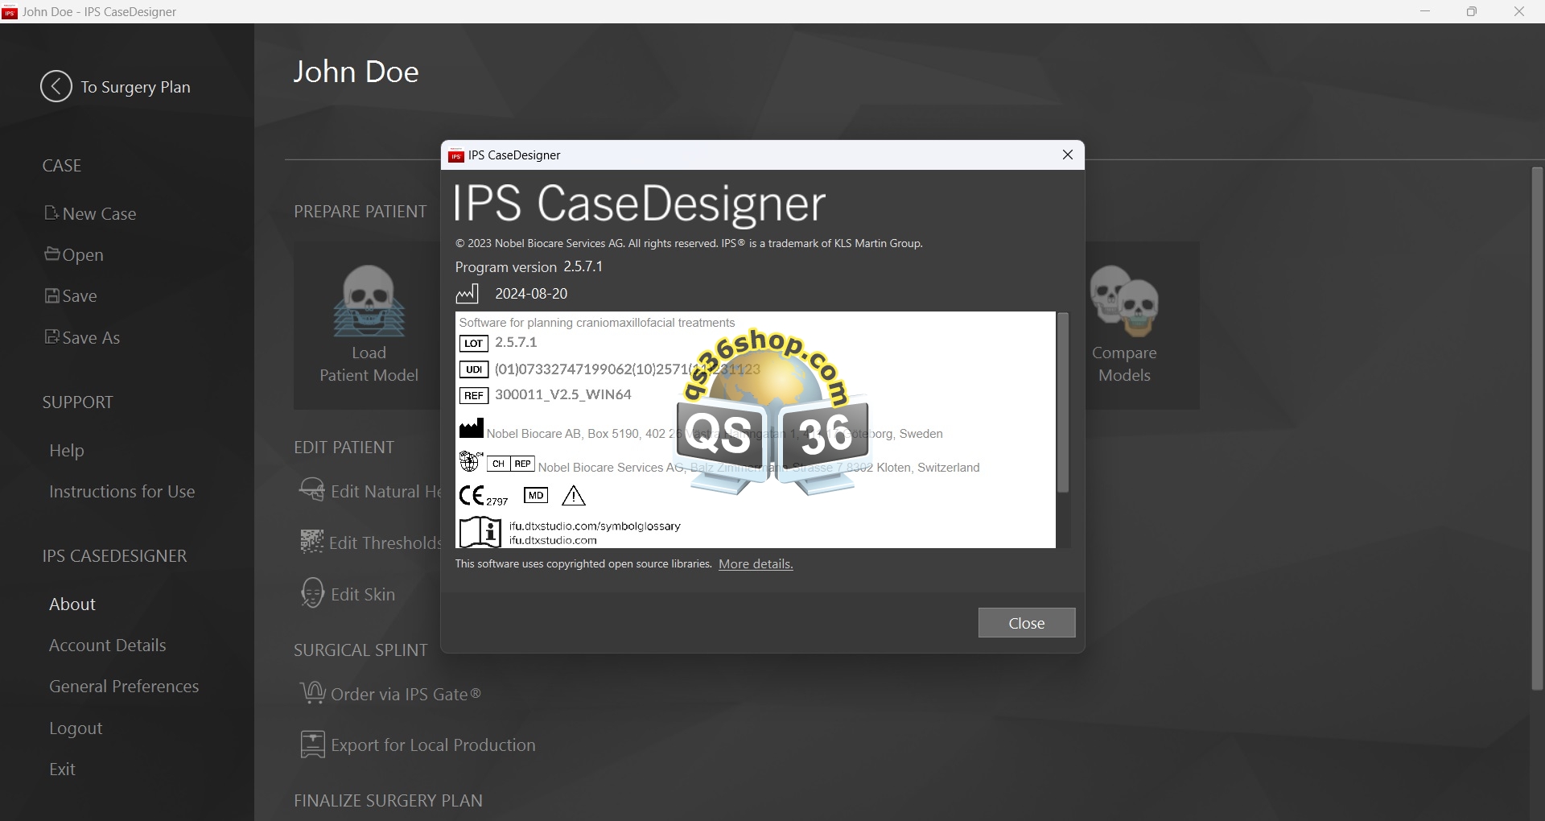
Task: Open the New Case menu entry
Action: [90, 213]
